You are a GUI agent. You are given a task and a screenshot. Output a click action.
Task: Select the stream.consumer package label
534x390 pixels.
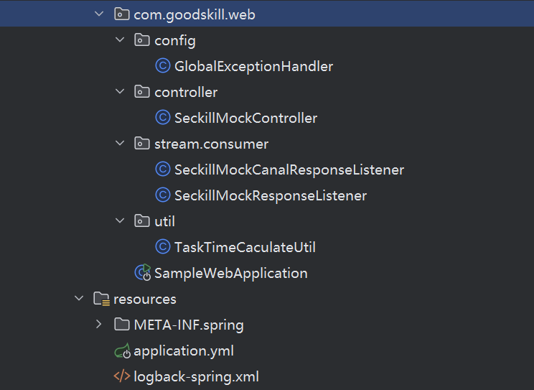(x=211, y=144)
